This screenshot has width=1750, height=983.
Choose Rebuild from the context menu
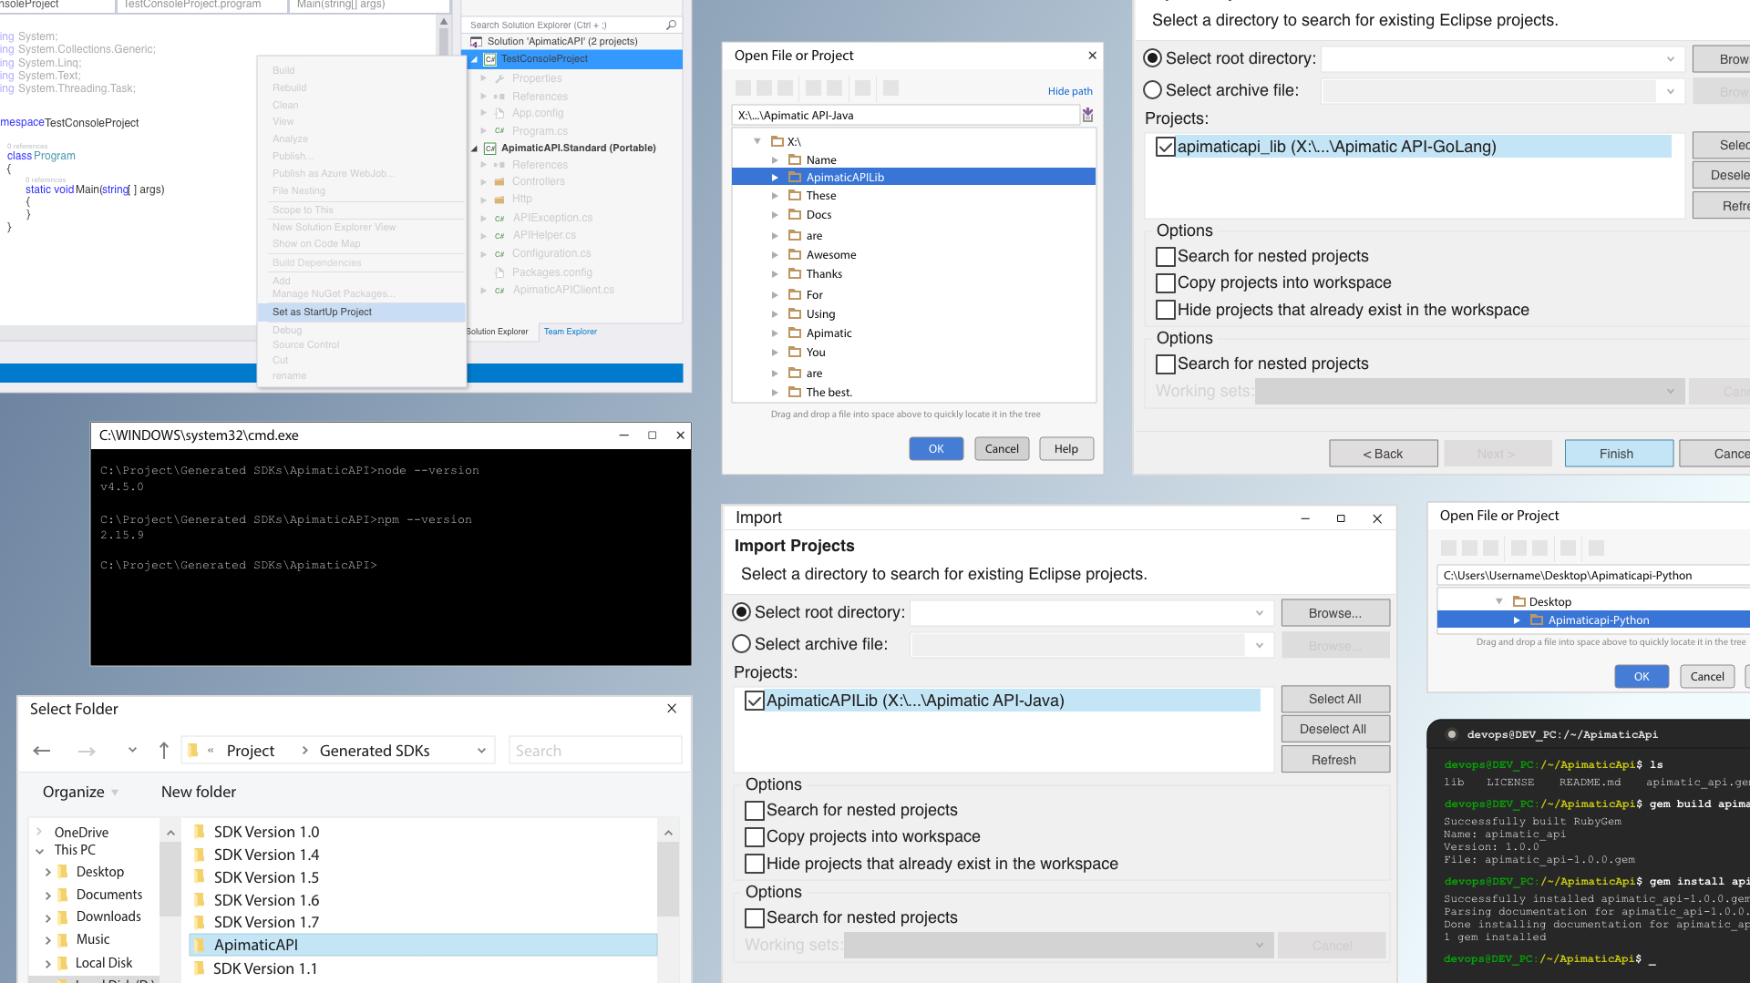tap(289, 87)
